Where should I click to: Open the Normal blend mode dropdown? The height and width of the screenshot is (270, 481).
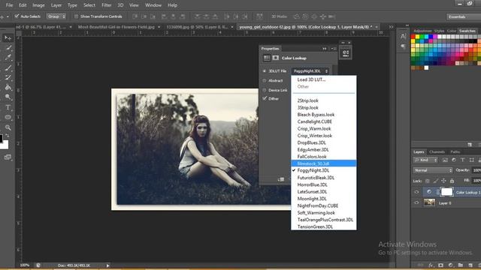pos(433,170)
